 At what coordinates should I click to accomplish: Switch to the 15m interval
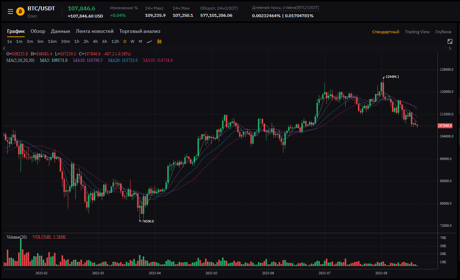[52, 41]
